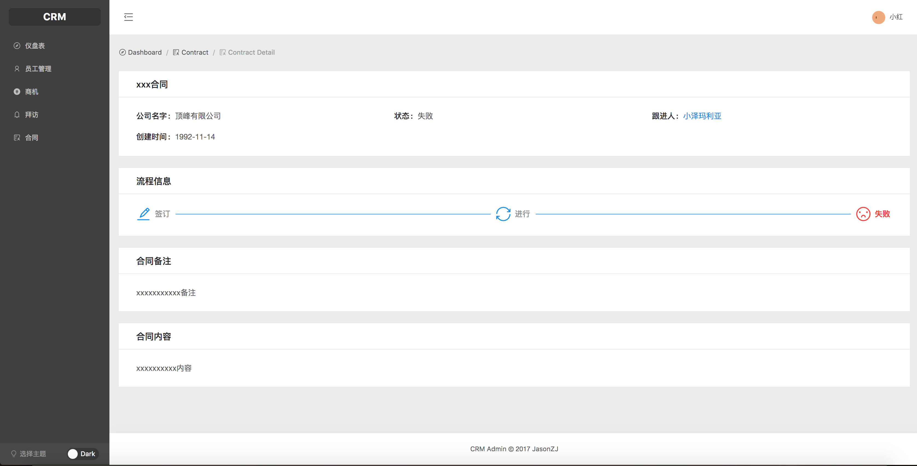Collapse sidebar with the menu fold icon
Viewport: 917px width, 466px height.
129,17
